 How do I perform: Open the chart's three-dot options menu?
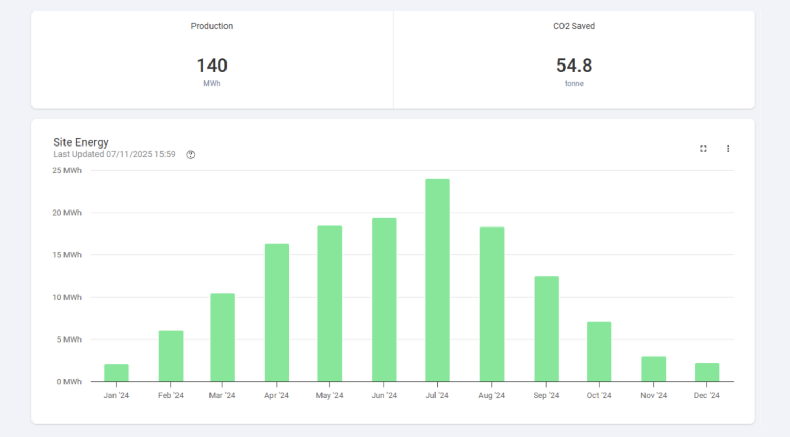point(728,149)
